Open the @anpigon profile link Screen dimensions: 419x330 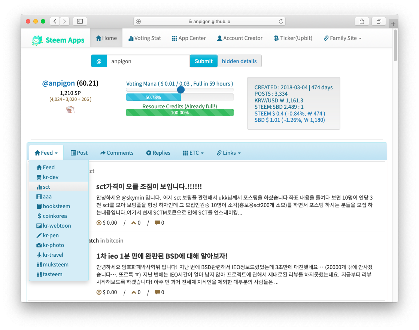click(x=59, y=83)
